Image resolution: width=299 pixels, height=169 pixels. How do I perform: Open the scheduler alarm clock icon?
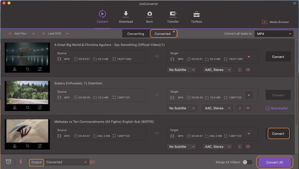[x=8, y=162]
